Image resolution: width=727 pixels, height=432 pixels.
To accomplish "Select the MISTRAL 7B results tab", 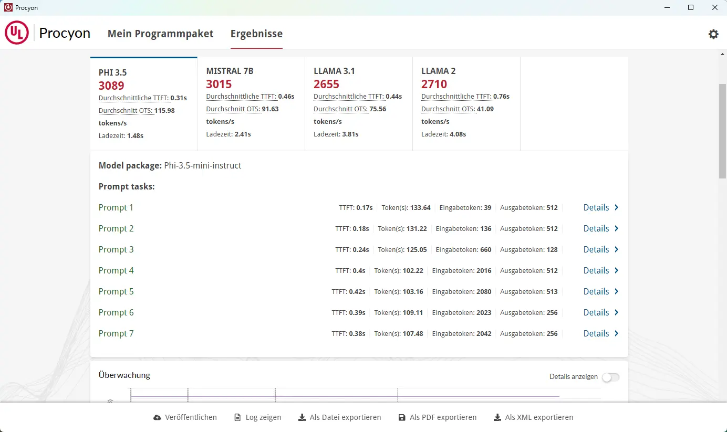I will pyautogui.click(x=251, y=103).
